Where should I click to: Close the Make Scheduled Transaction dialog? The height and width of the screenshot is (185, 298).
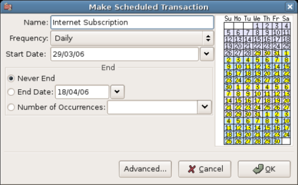(x=290, y=7)
